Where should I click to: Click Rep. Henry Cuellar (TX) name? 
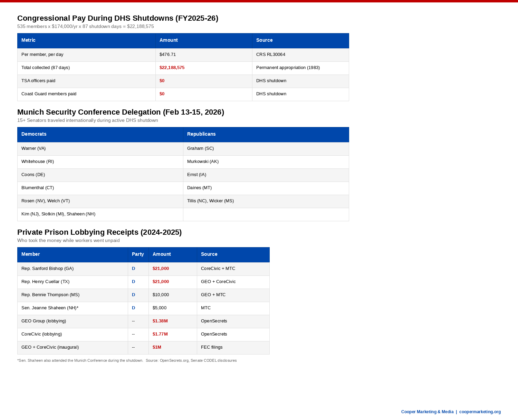tap(46, 282)
